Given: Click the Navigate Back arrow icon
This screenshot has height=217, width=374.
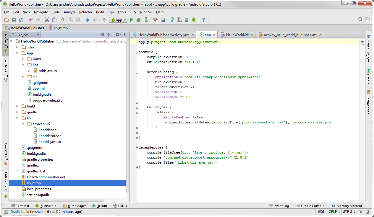Looking at the screenshot, I should point(88,20).
